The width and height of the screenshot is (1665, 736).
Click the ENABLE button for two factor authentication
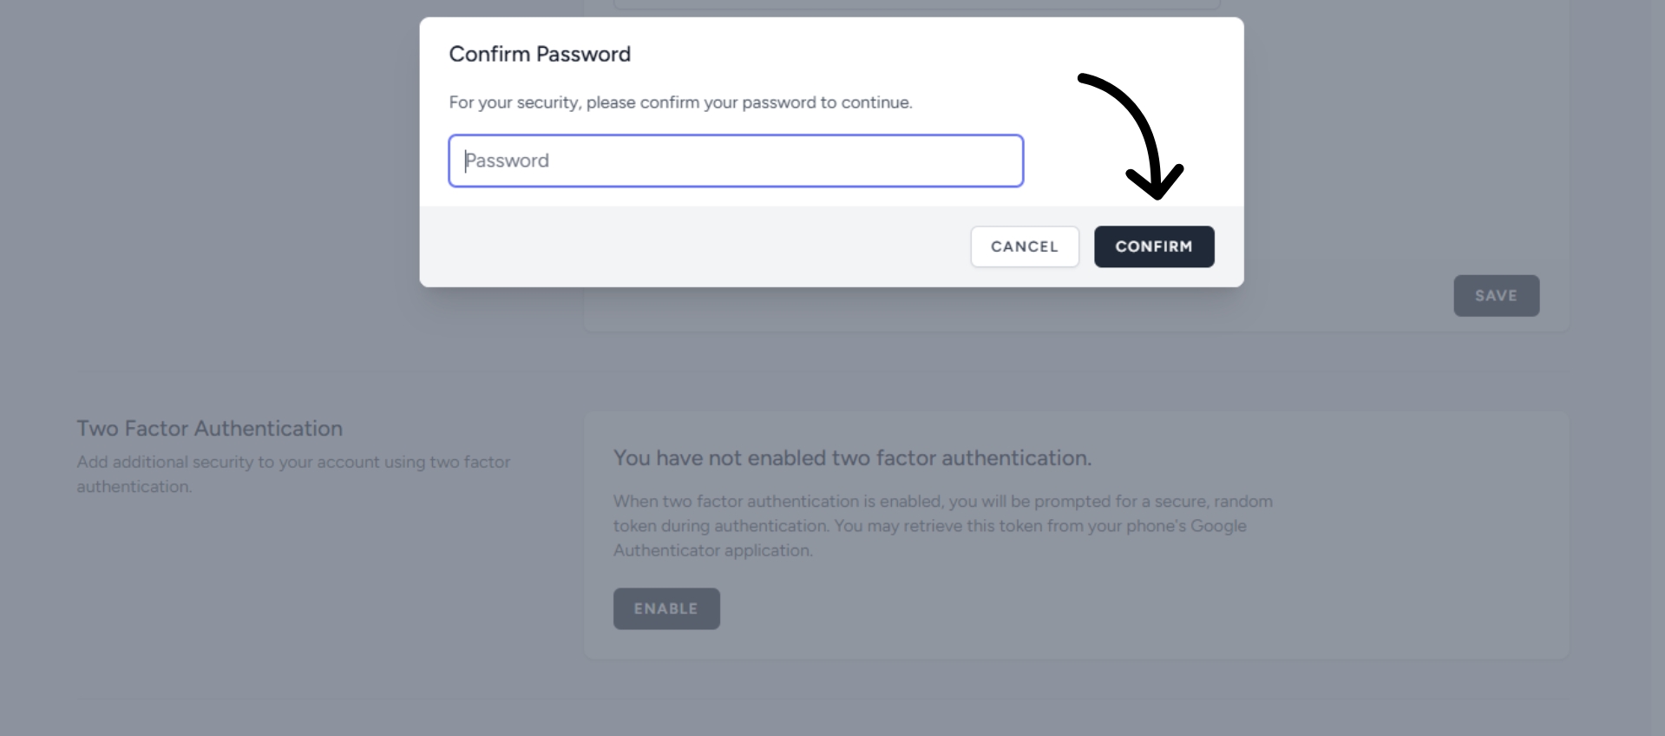(x=665, y=608)
